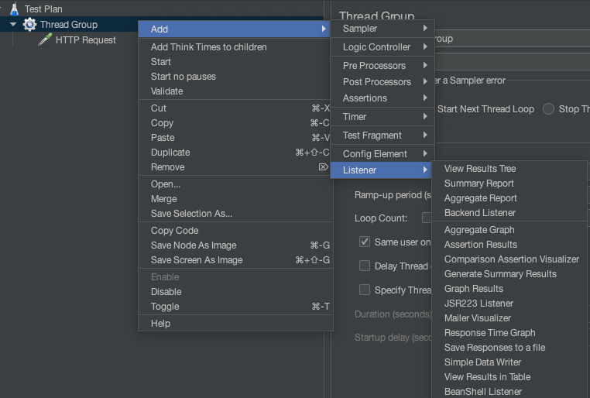The image size is (590, 398).
Task: Choose Assertion Results listener
Action: (x=509, y=245)
